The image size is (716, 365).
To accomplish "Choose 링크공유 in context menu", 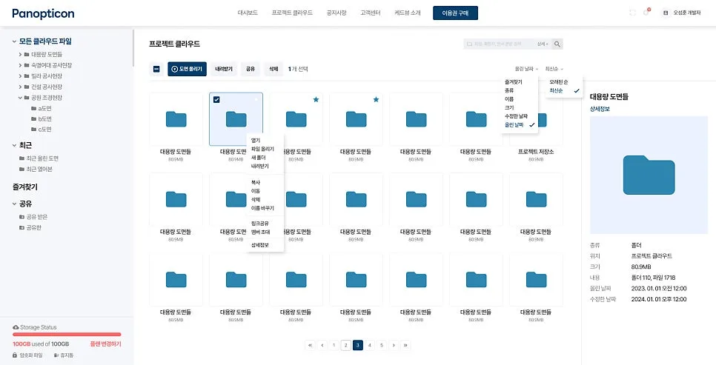I will [260, 224].
